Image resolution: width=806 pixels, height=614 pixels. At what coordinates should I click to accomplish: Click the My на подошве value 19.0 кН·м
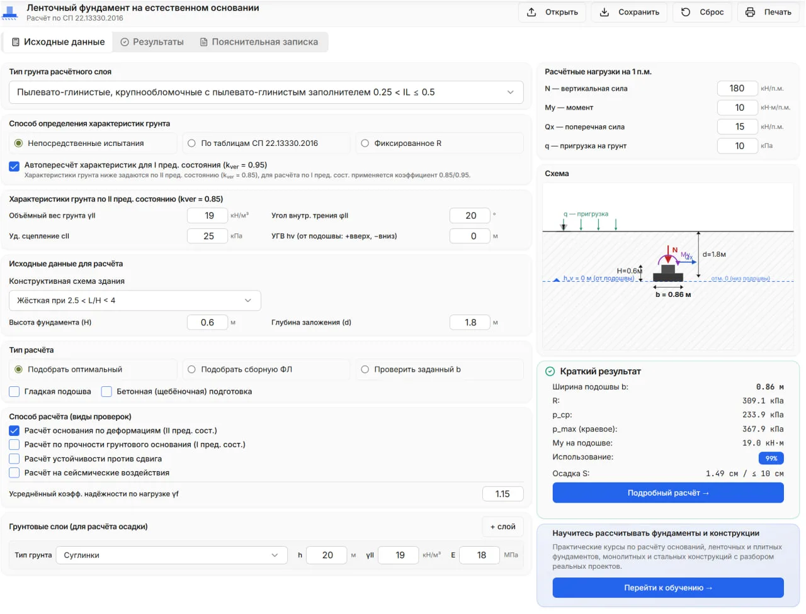tap(763, 443)
